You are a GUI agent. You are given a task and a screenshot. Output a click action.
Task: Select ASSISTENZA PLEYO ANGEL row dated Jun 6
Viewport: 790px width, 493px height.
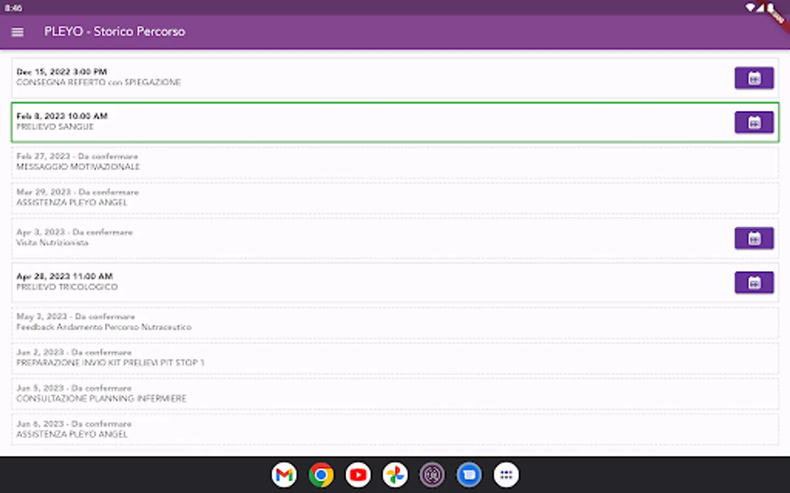pos(395,429)
